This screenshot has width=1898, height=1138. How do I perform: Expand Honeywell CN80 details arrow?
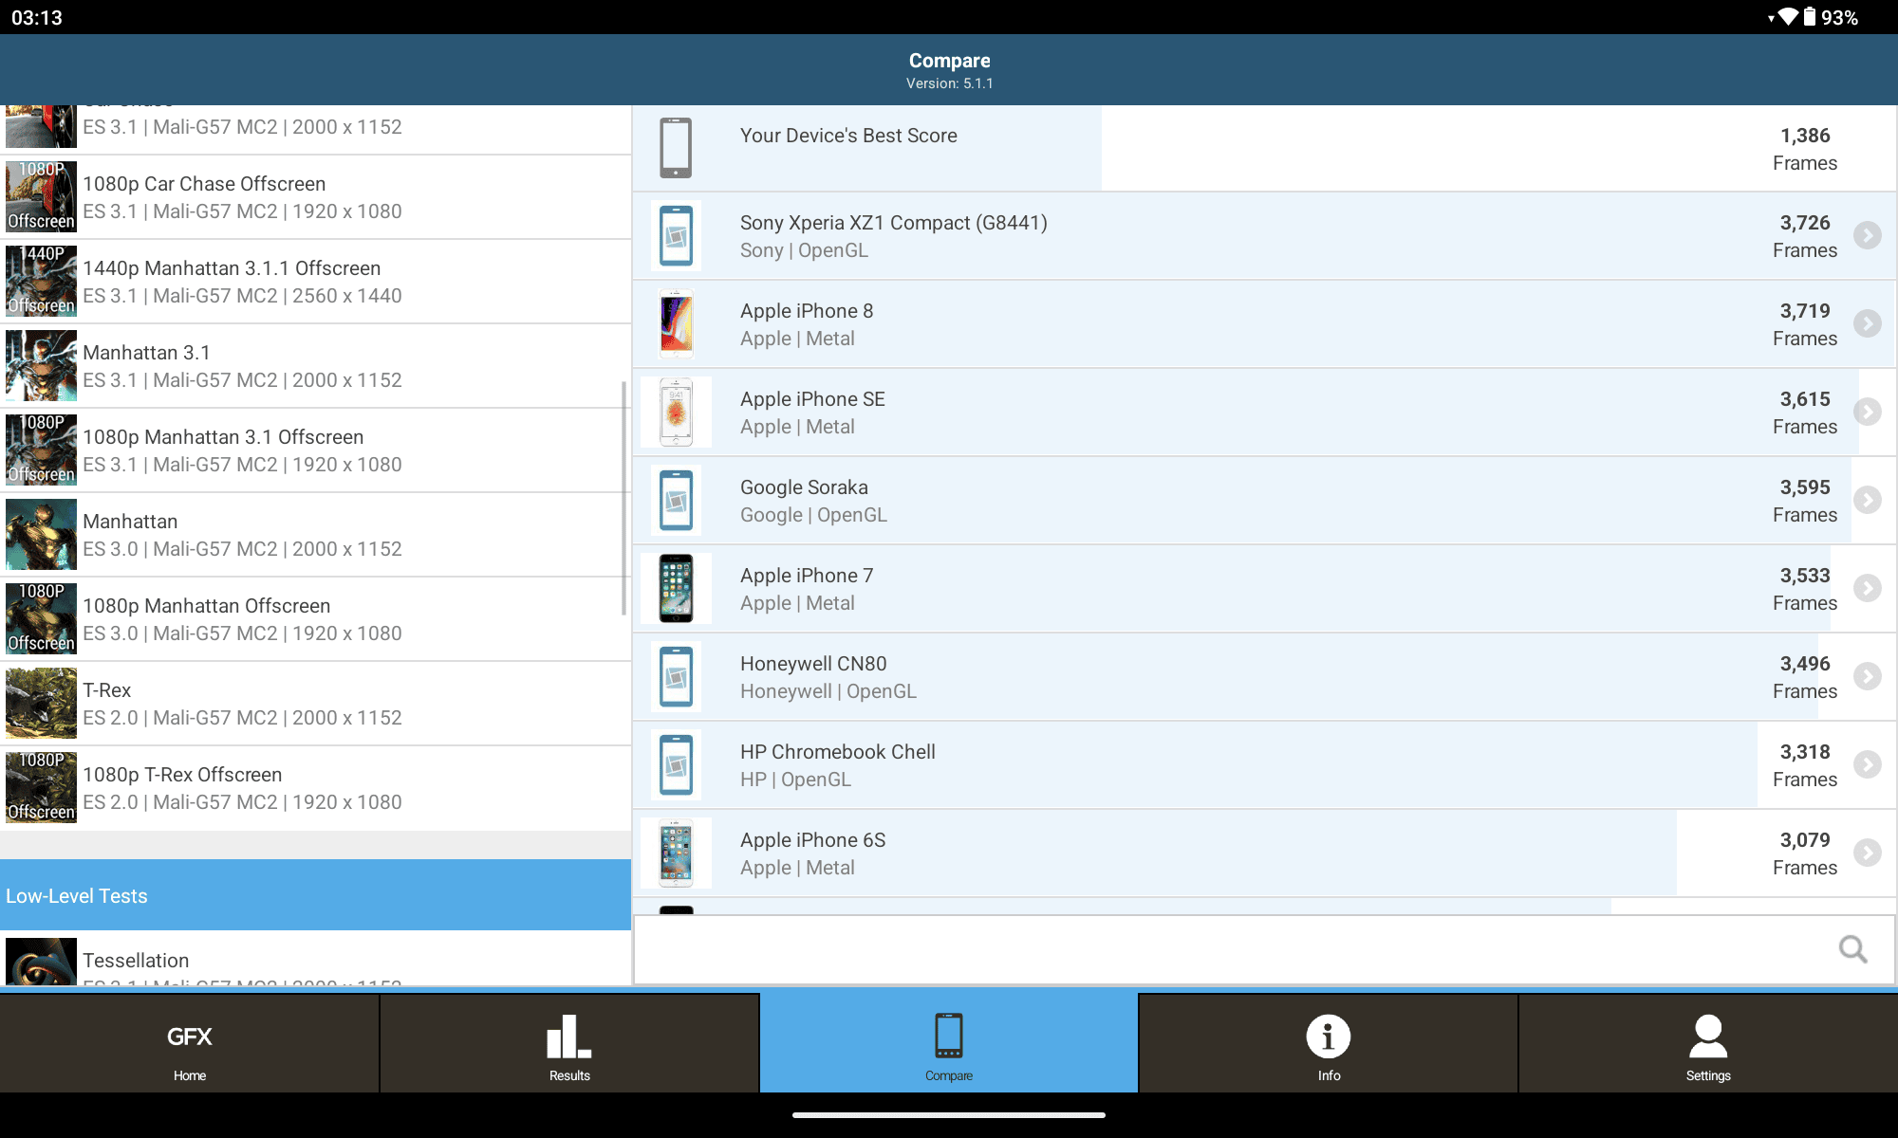1868,676
